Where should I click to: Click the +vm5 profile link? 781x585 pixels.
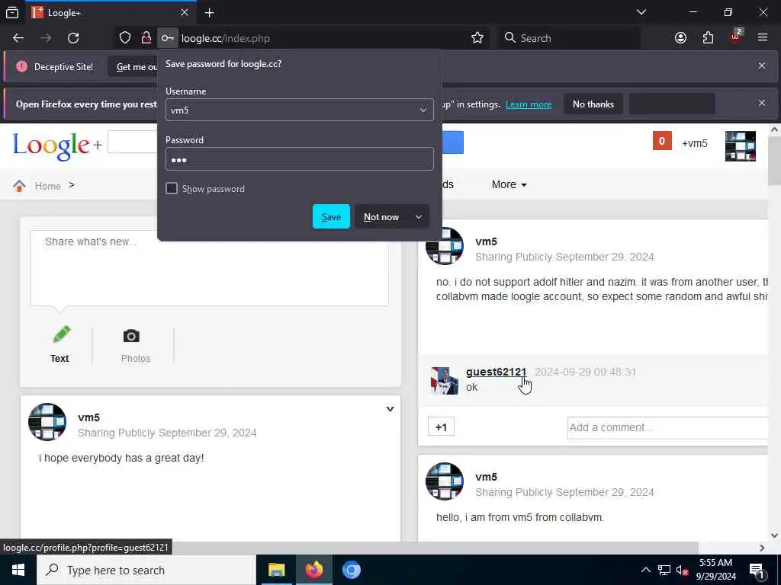(694, 143)
